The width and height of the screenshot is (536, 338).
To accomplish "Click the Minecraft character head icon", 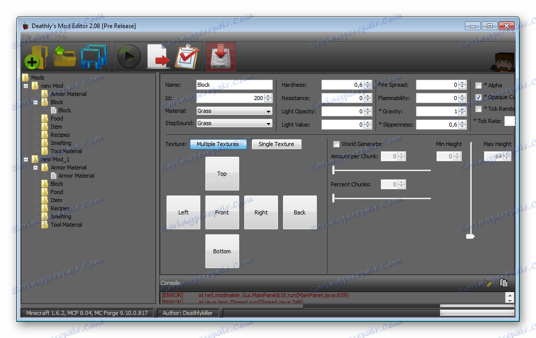I will 503,62.
